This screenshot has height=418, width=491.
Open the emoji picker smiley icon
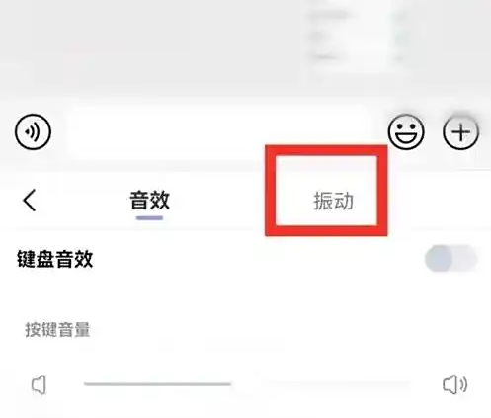click(406, 131)
